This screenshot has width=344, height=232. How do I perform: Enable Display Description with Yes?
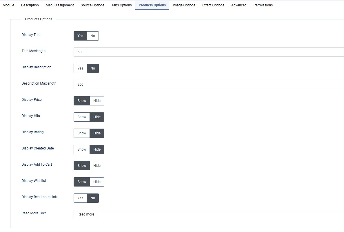80,68
